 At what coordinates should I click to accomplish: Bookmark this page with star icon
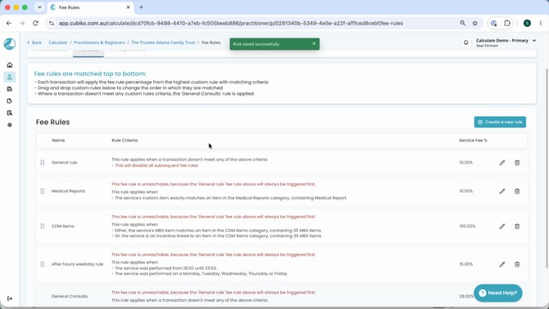(x=474, y=23)
